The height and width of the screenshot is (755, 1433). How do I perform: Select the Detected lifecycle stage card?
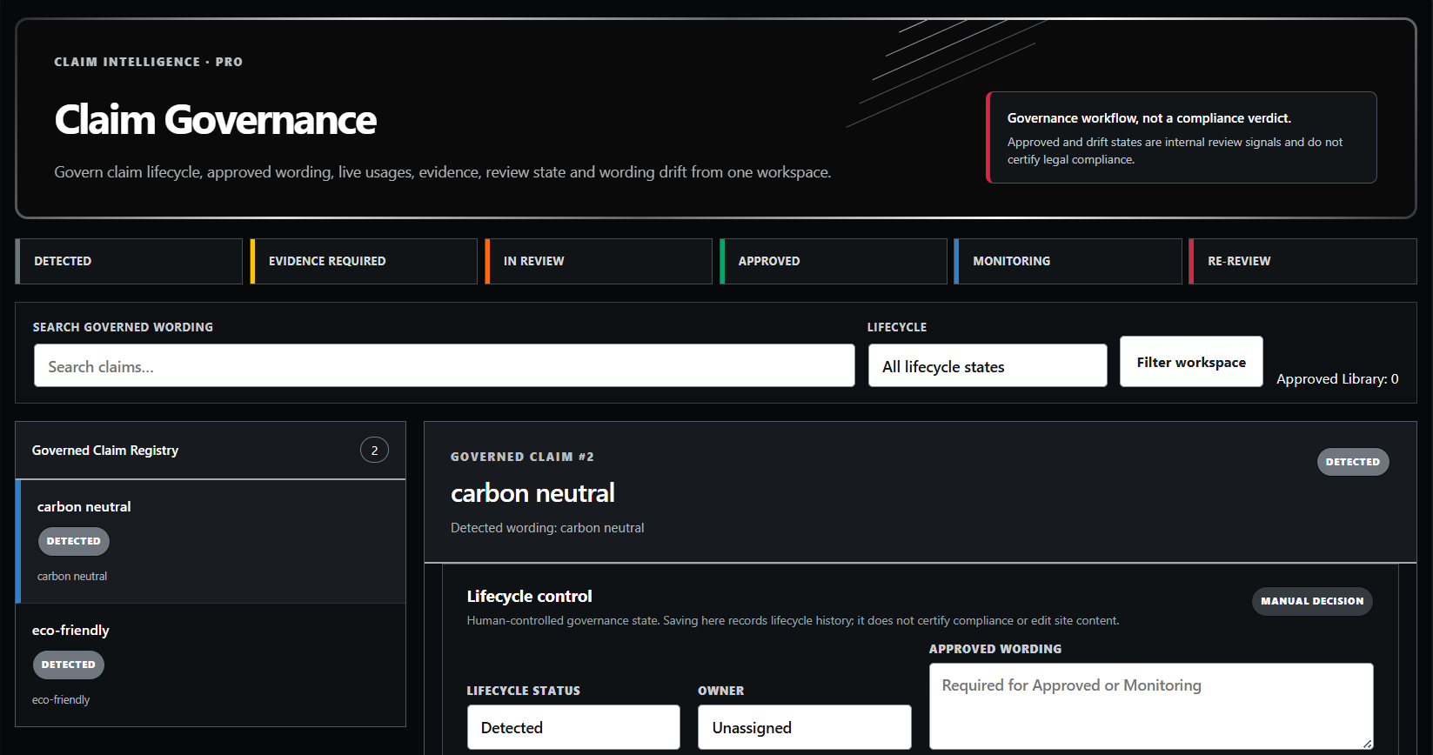(x=129, y=261)
